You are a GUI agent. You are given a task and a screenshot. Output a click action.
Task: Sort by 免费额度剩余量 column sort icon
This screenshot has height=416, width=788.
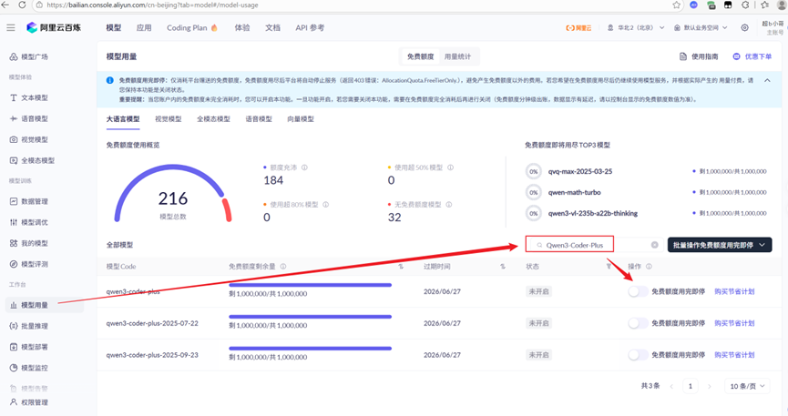pyautogui.click(x=401, y=267)
